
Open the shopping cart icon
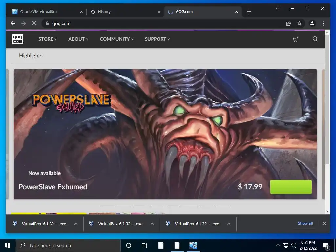point(296,39)
